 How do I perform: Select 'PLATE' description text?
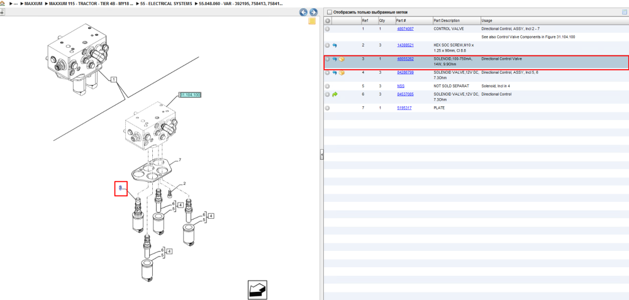[x=439, y=108]
